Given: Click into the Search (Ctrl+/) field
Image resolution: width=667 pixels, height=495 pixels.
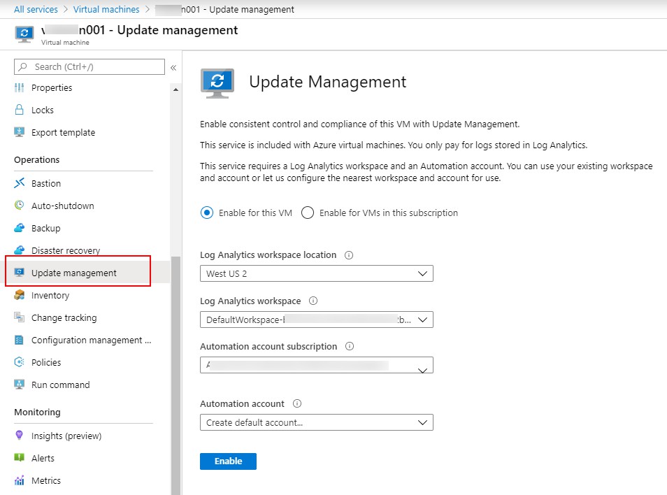Looking at the screenshot, I should coord(89,66).
